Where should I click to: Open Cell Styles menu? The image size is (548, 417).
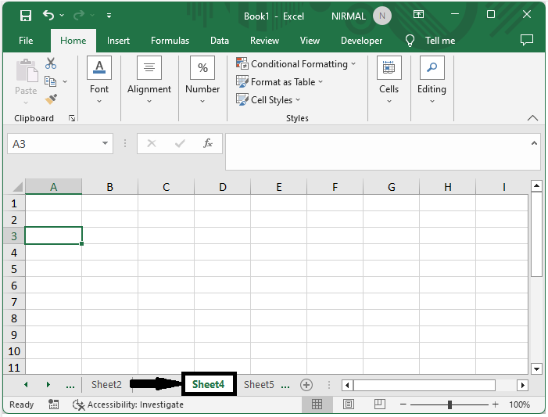click(268, 99)
